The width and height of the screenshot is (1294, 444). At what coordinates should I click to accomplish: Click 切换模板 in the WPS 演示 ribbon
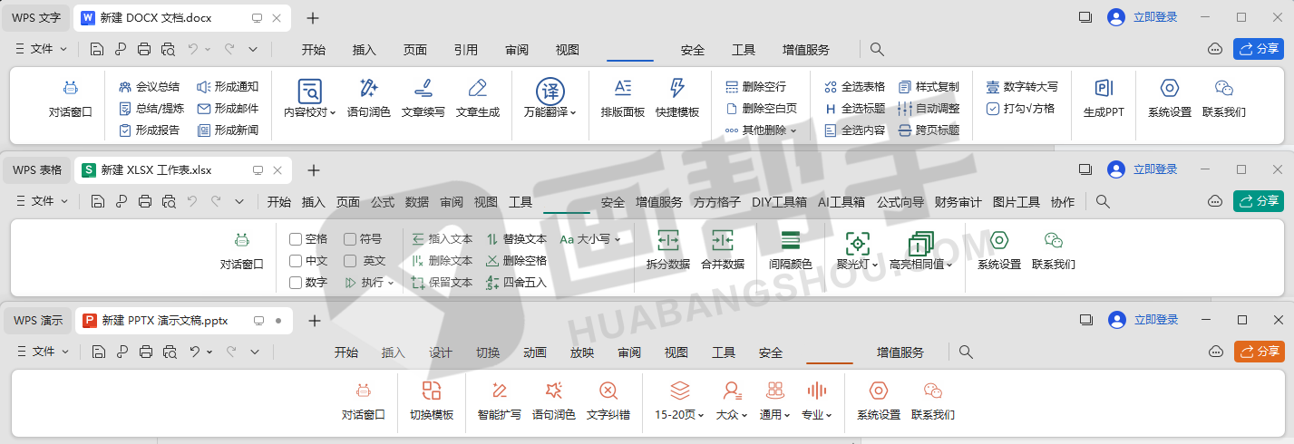coord(432,401)
